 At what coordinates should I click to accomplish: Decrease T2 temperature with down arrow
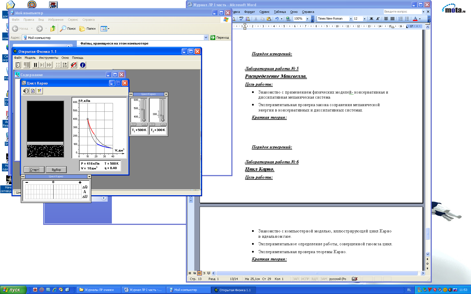(152, 124)
